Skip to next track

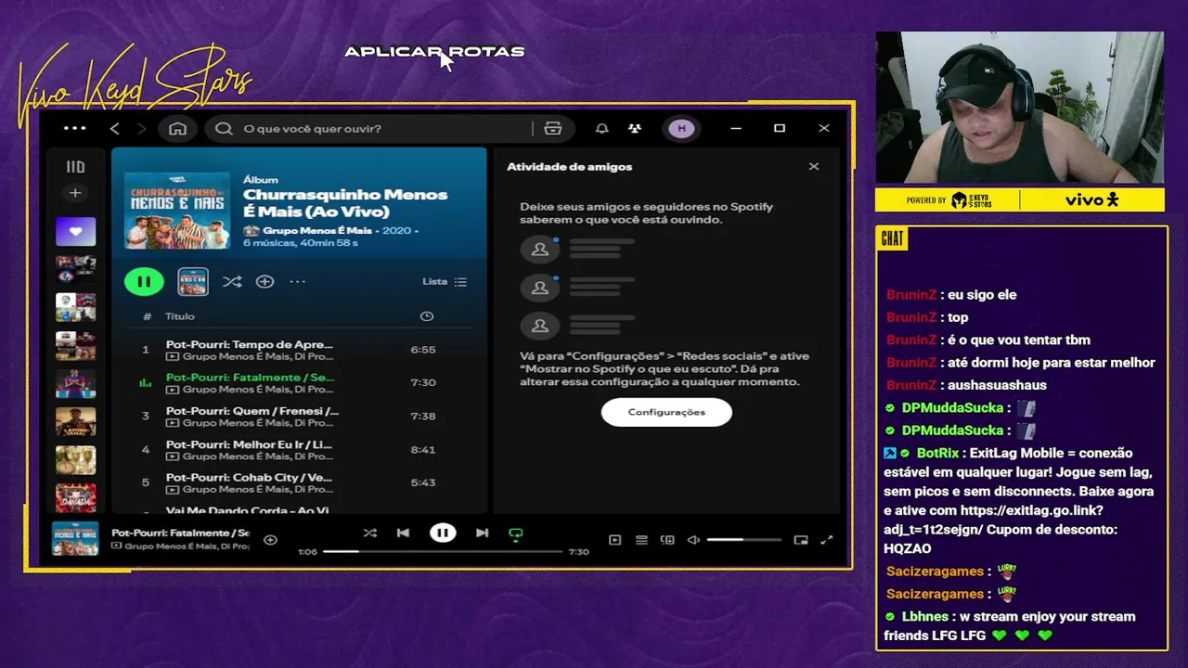(x=482, y=533)
